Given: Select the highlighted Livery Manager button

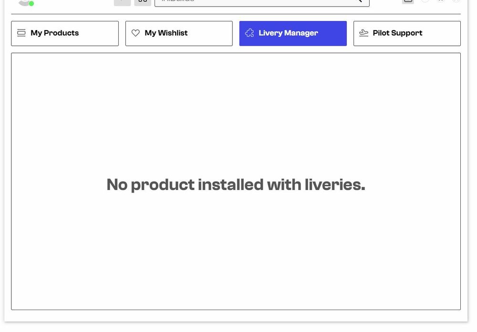Looking at the screenshot, I should pos(293,33).
